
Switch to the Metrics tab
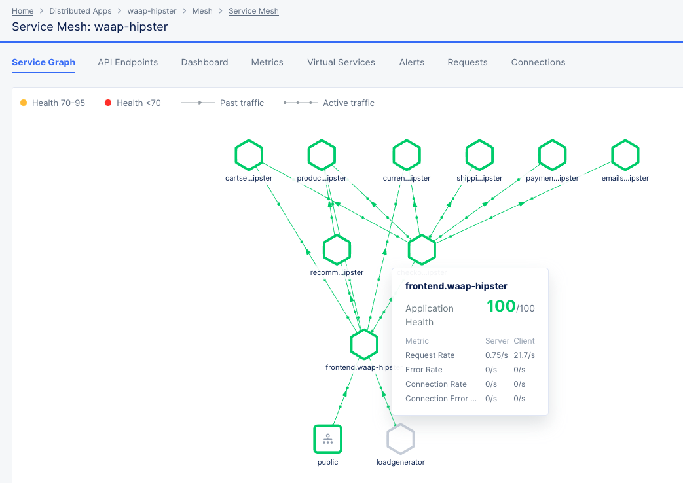pyautogui.click(x=267, y=62)
